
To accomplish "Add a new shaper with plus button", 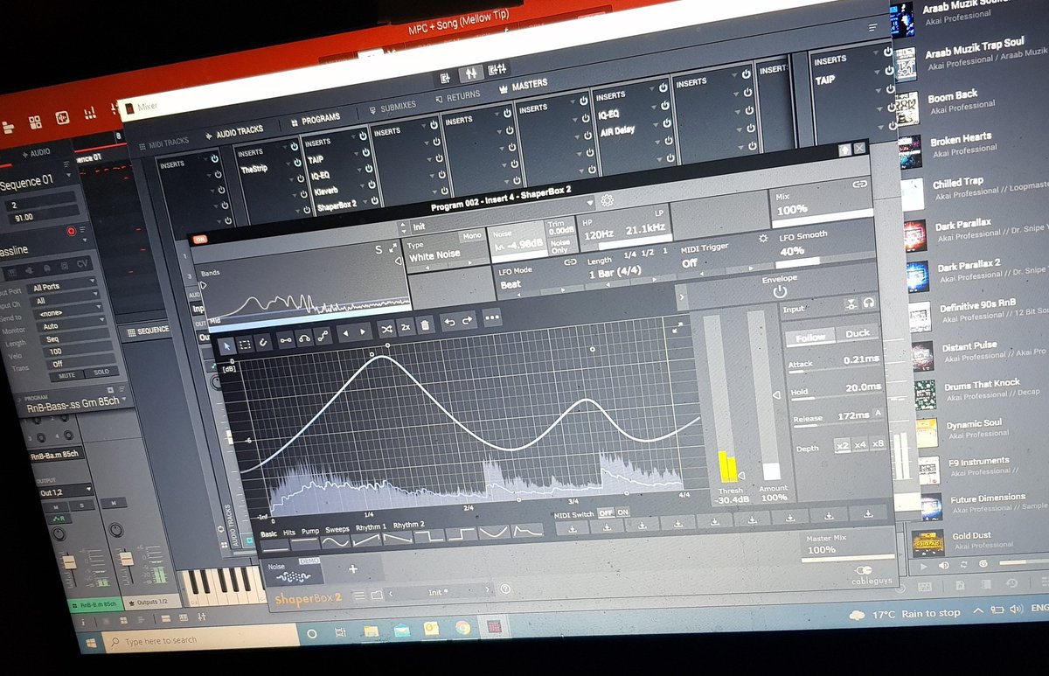I will 353,568.
